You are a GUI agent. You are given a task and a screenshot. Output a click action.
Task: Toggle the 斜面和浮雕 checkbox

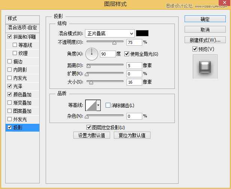click(x=10, y=36)
